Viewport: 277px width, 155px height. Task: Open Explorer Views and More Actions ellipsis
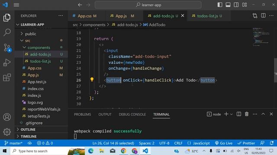pyautogui.click(x=61, y=15)
